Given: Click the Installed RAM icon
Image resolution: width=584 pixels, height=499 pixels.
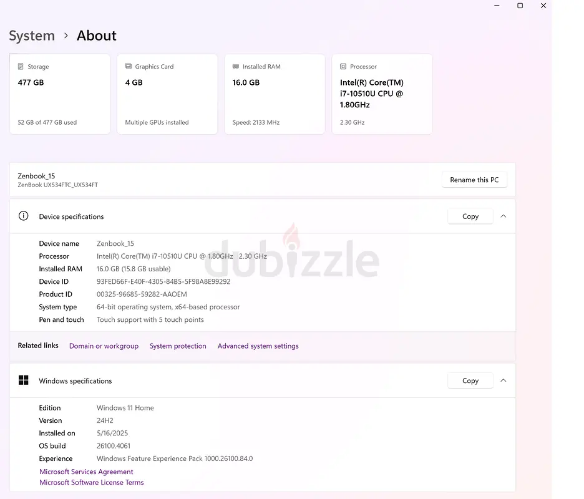Looking at the screenshot, I should 236,66.
